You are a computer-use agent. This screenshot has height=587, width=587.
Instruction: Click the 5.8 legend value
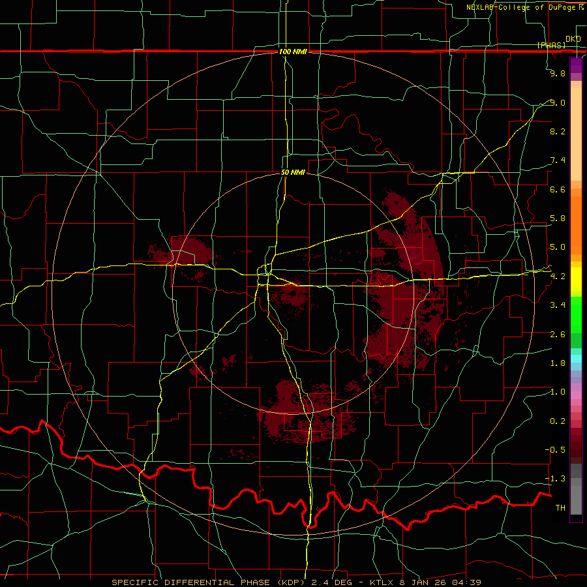(558, 218)
